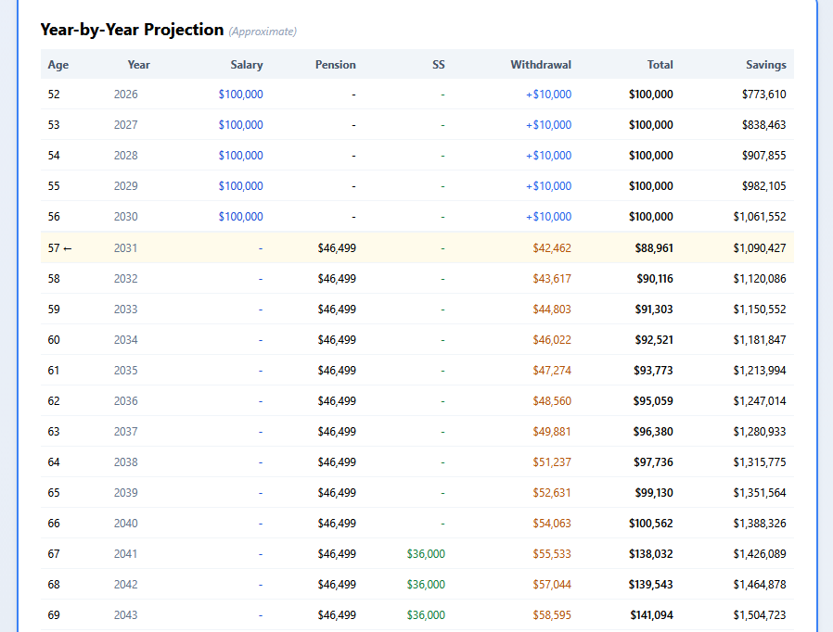The image size is (833, 632).
Task: Click the highlighted age 57 row marker
Action: (59, 247)
